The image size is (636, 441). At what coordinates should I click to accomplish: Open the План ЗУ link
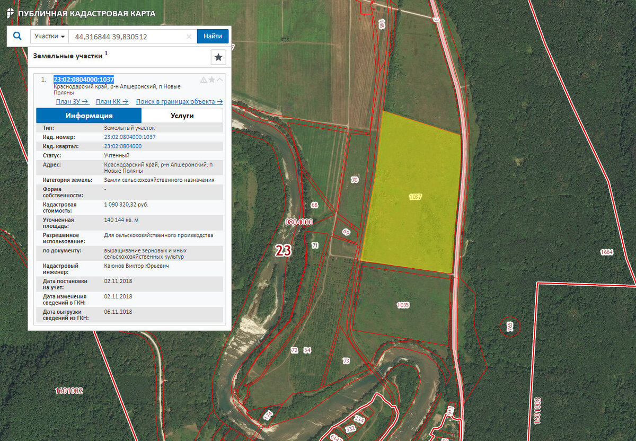(73, 101)
